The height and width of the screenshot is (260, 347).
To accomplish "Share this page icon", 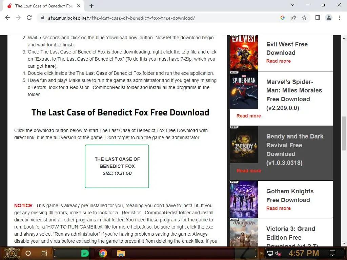I will coord(293,18).
